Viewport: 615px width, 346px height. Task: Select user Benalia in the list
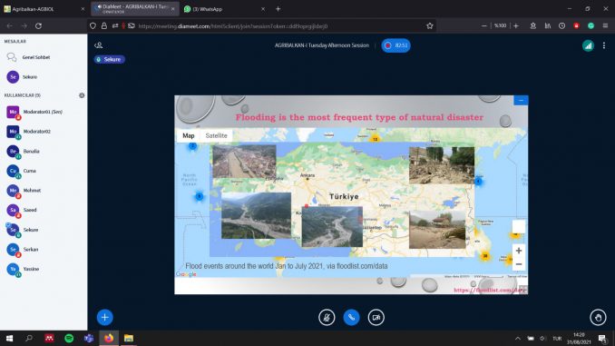tap(32, 151)
